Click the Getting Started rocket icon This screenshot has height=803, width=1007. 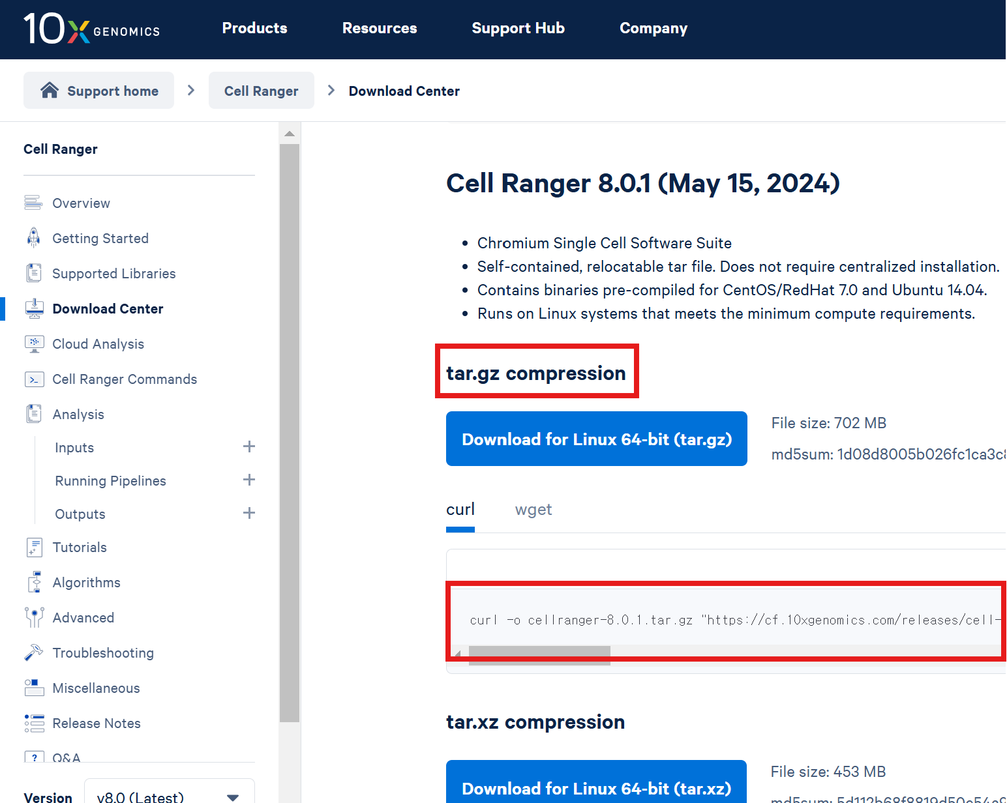coord(33,238)
